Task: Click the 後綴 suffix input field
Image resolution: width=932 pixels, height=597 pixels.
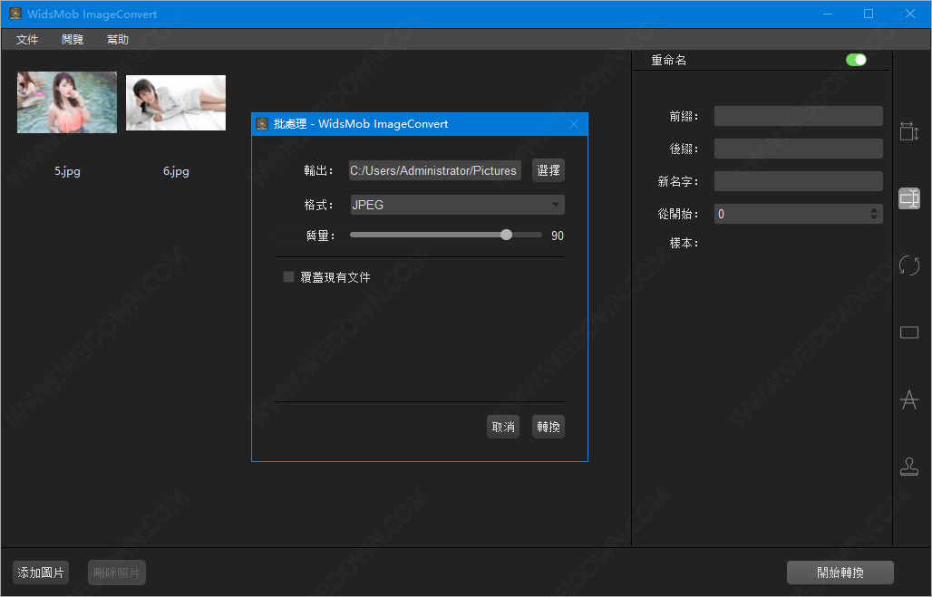Action: (x=798, y=149)
